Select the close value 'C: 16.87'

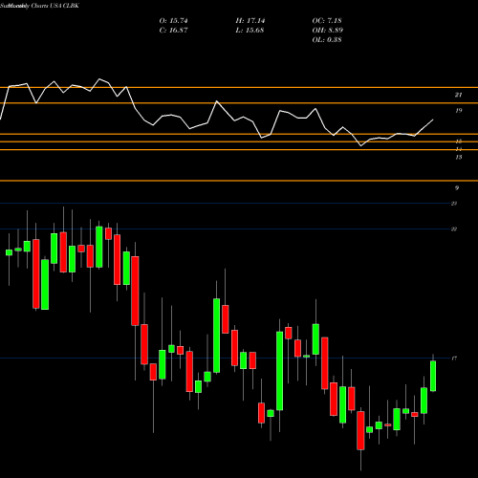(x=173, y=31)
